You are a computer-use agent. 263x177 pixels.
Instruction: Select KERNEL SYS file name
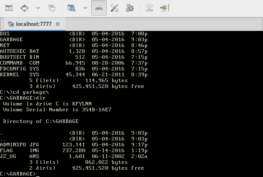[20, 74]
